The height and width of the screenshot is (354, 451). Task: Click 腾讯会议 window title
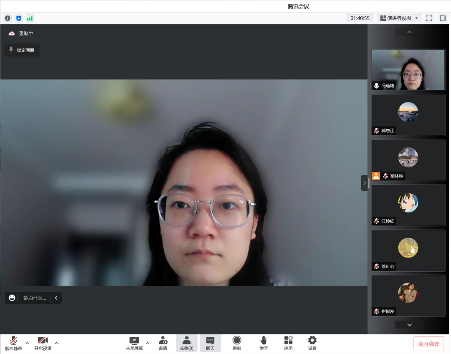298,6
